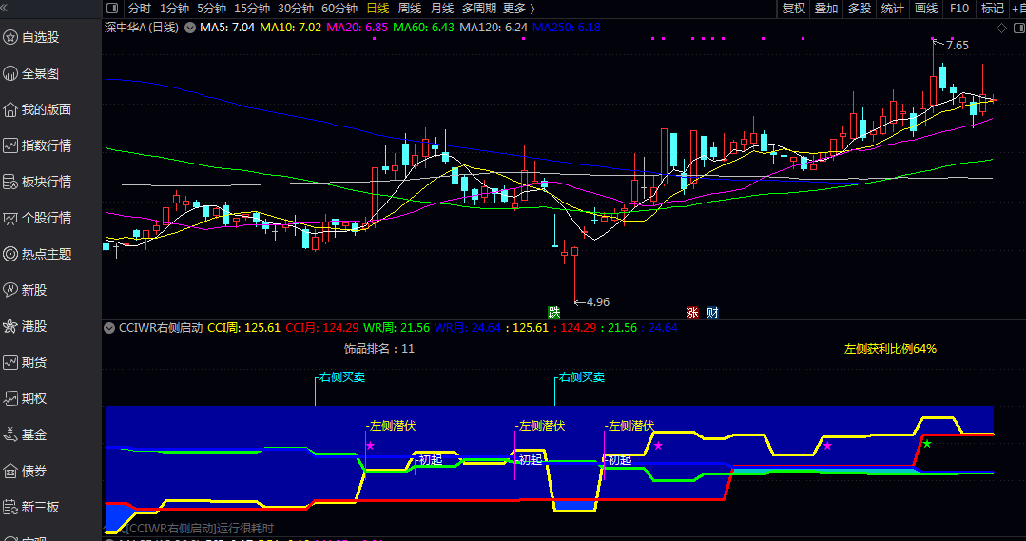This screenshot has height=541, width=1026.
Task: Switch to 60分钟 period
Action: point(339,8)
